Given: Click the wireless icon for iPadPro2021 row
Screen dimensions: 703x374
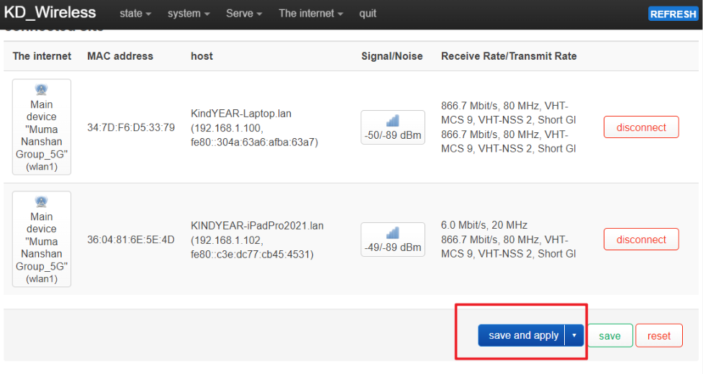Looking at the screenshot, I should (42, 202).
